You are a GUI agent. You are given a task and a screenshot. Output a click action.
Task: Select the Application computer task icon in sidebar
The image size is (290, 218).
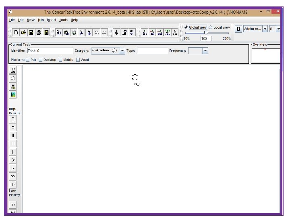13,86
